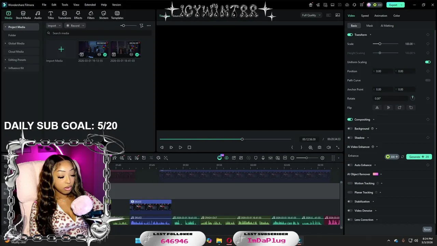Toggle the Transform switch
Image resolution: width=437 pixels, height=246 pixels.
(x=350, y=35)
